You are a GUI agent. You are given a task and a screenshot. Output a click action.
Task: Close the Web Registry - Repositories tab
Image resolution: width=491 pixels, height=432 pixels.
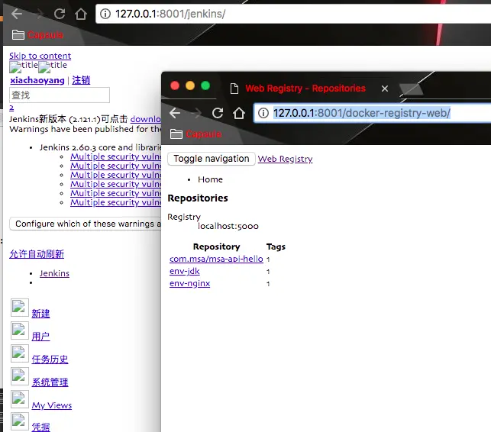click(385, 89)
